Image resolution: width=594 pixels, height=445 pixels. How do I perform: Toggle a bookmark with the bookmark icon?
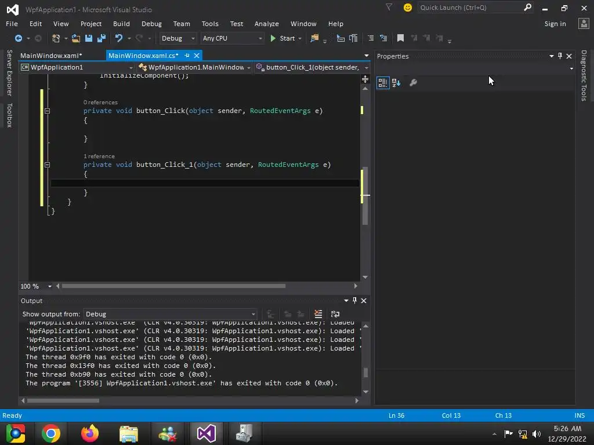[x=400, y=38]
